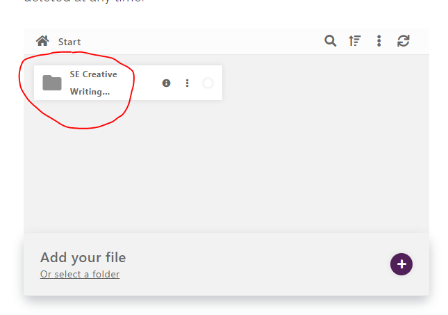Open the search magnifier icon
The image size is (448, 315).
[x=331, y=40]
